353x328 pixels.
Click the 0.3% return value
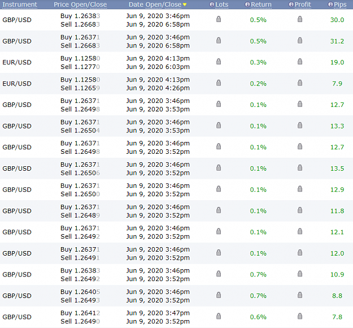(258, 62)
